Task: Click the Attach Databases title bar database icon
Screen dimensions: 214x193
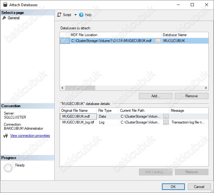Action: (5, 5)
